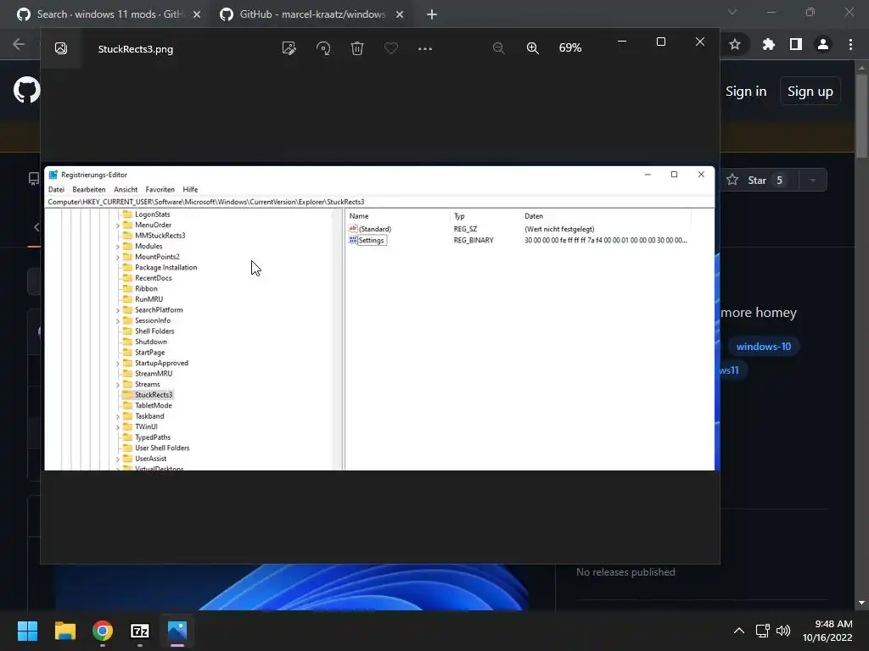Image resolution: width=869 pixels, height=651 pixels.
Task: Select the (Standard) registry value
Action: (x=370, y=229)
